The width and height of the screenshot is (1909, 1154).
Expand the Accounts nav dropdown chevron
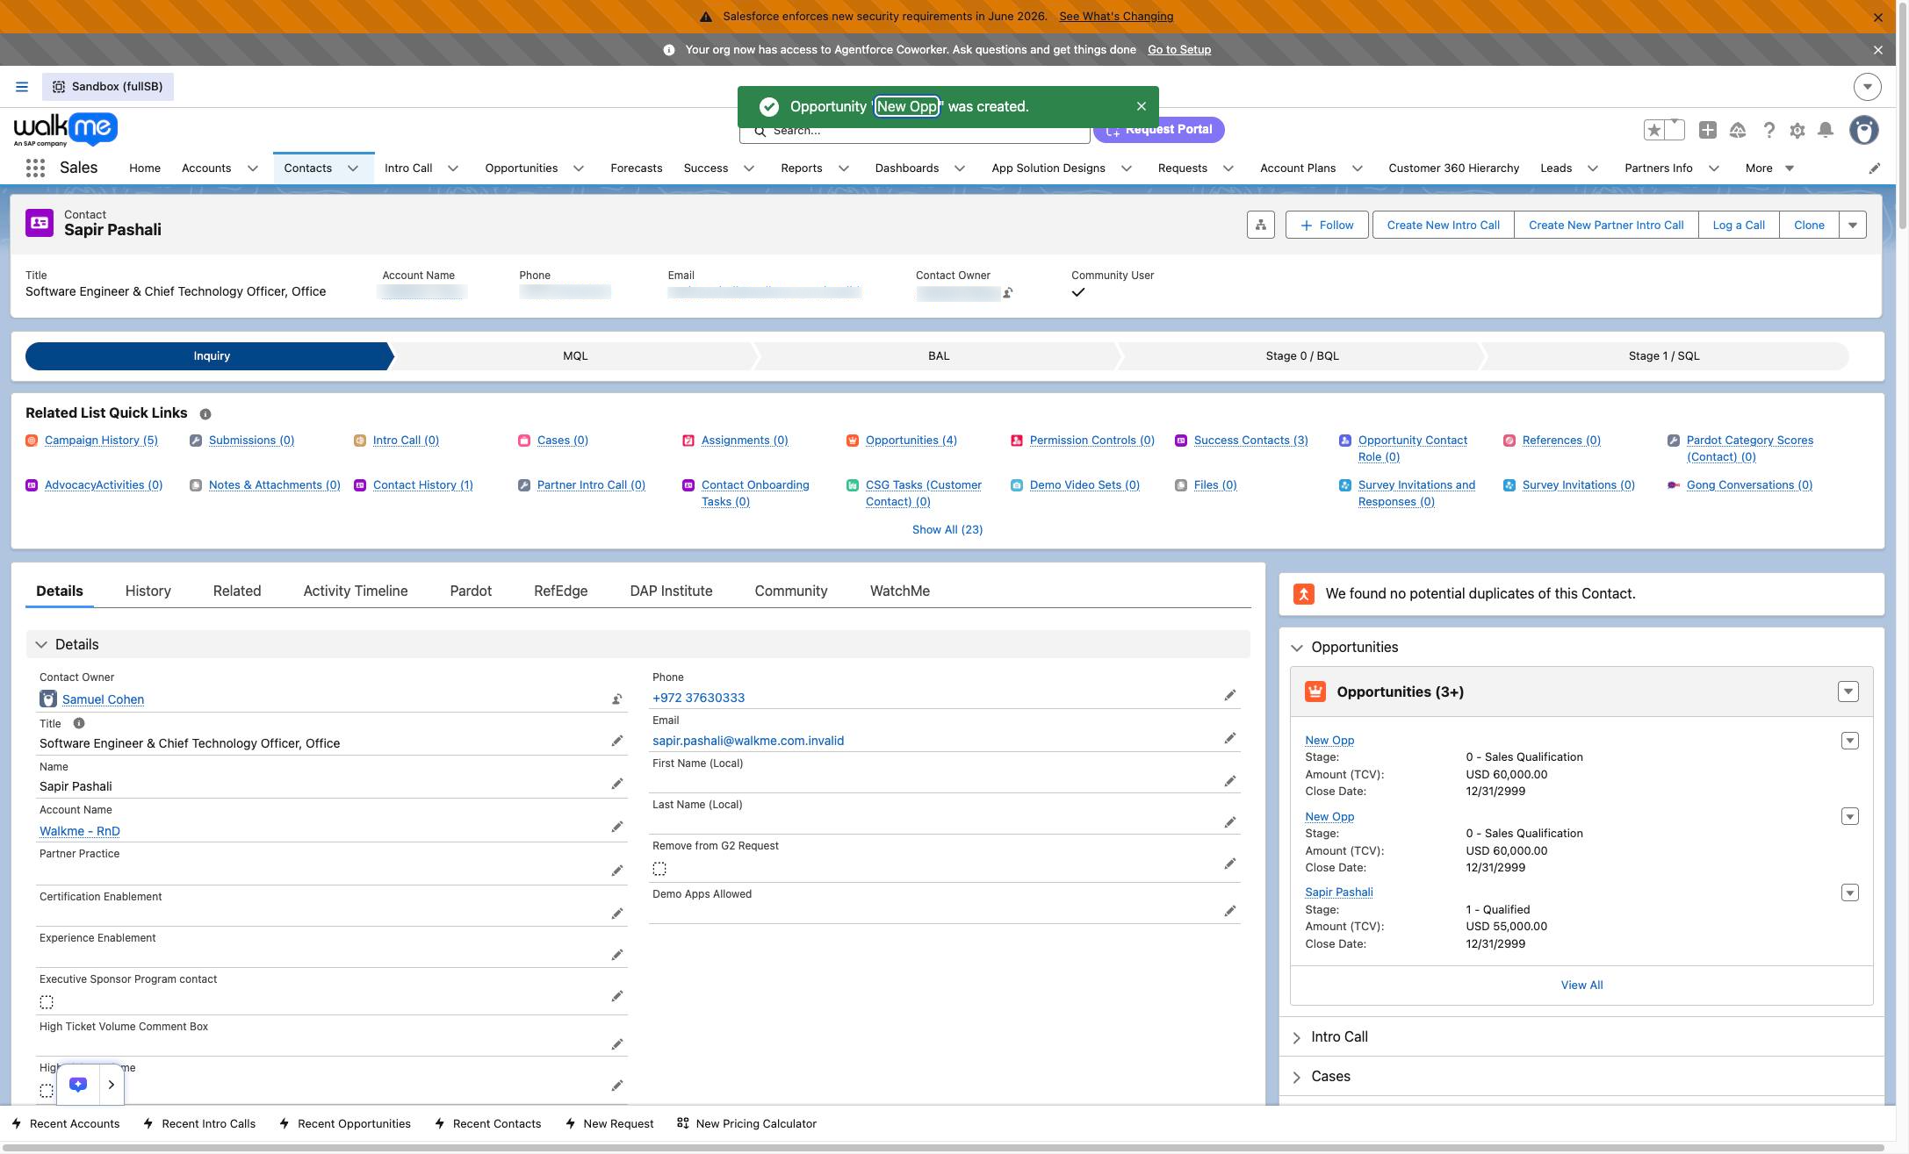(x=253, y=168)
